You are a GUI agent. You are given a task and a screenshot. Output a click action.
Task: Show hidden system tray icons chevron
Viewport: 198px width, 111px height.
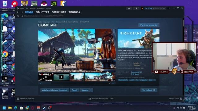click(170, 108)
